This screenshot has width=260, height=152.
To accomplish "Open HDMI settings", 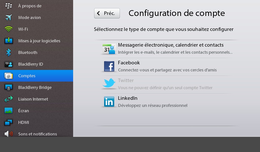I will [37, 122].
